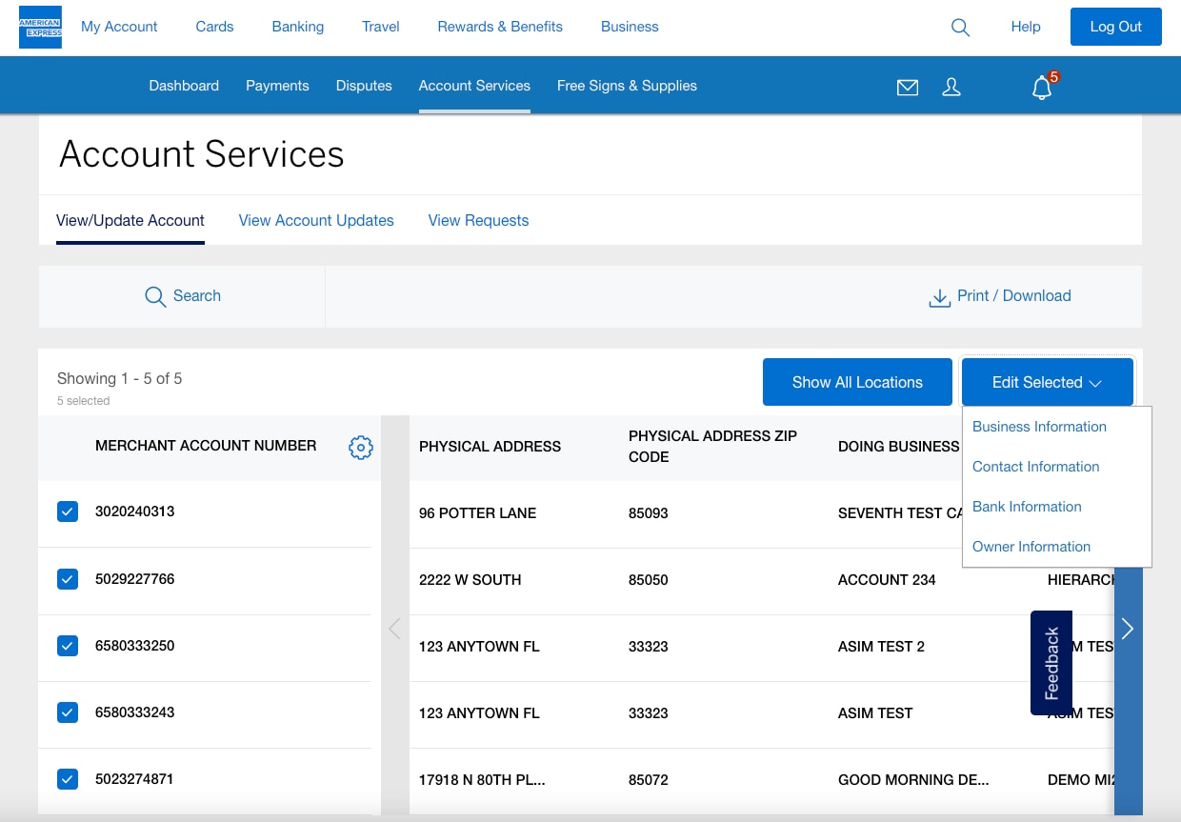Deselect merchant account 6580333243

click(x=68, y=712)
